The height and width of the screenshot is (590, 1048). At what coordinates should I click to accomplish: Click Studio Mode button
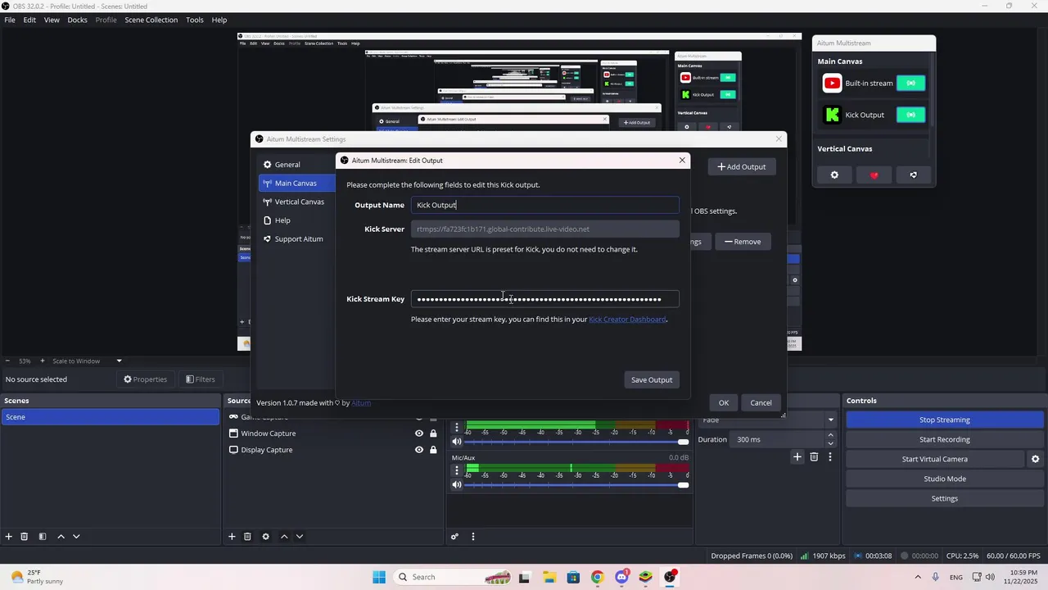click(944, 479)
